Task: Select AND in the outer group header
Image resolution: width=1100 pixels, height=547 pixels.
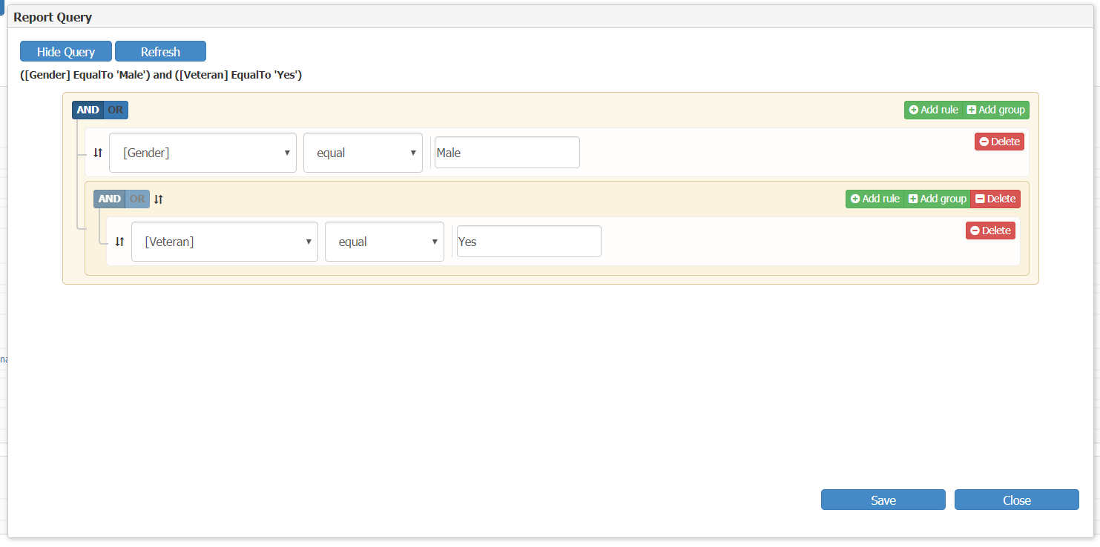Action: click(88, 110)
